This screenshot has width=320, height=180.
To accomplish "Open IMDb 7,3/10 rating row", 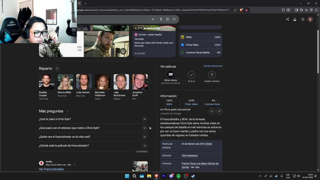I will [x=200, y=37].
